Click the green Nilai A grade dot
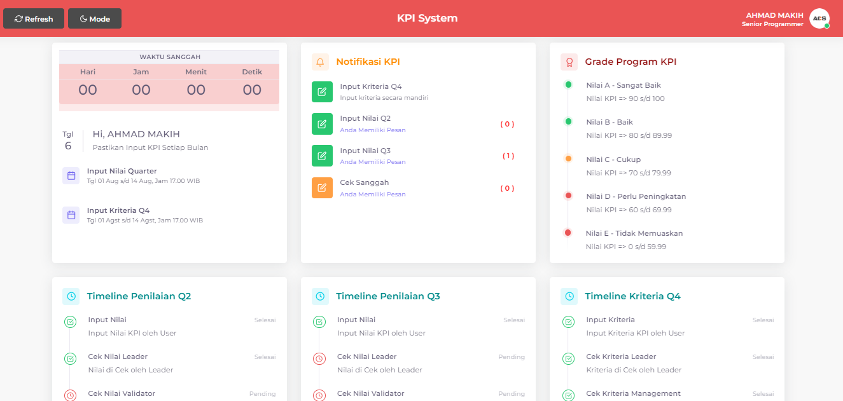Screen dimensions: 843x401 coord(568,85)
